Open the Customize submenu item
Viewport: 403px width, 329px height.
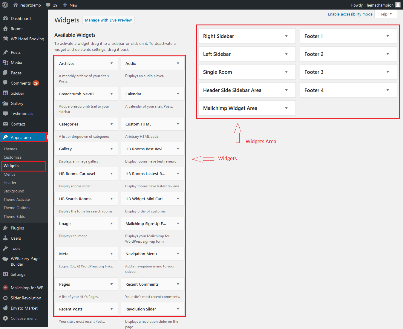13,157
